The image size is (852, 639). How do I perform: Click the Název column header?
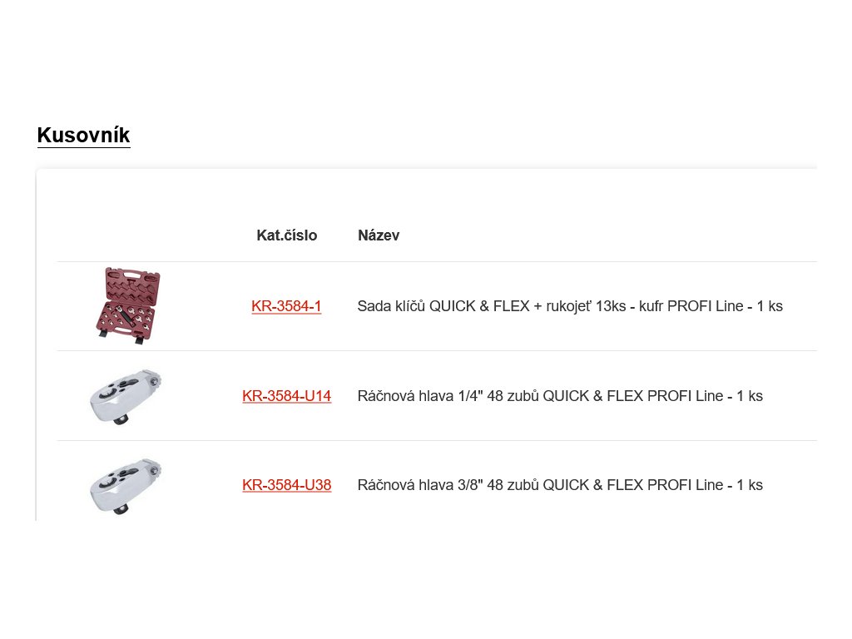click(379, 235)
